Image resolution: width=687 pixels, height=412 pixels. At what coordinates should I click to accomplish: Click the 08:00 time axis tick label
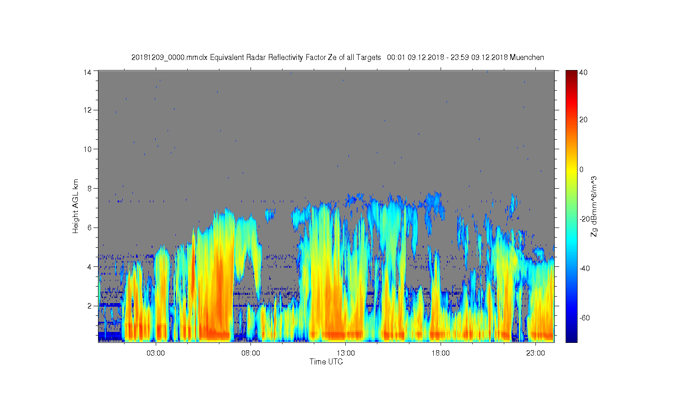[x=251, y=353]
